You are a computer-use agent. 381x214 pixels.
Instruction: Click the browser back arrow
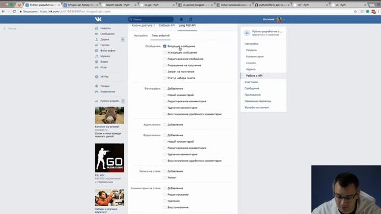click(x=3, y=11)
